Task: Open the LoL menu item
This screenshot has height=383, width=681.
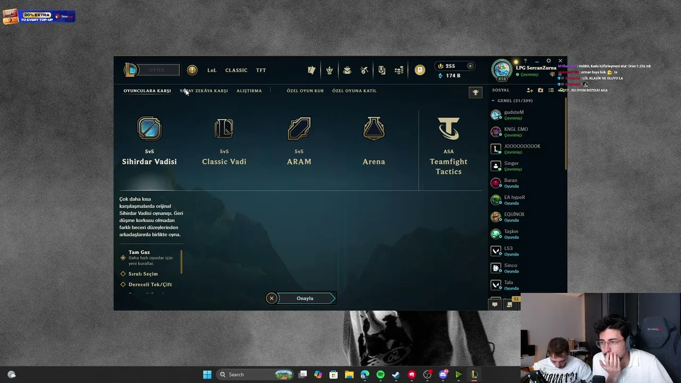Action: pyautogui.click(x=212, y=70)
